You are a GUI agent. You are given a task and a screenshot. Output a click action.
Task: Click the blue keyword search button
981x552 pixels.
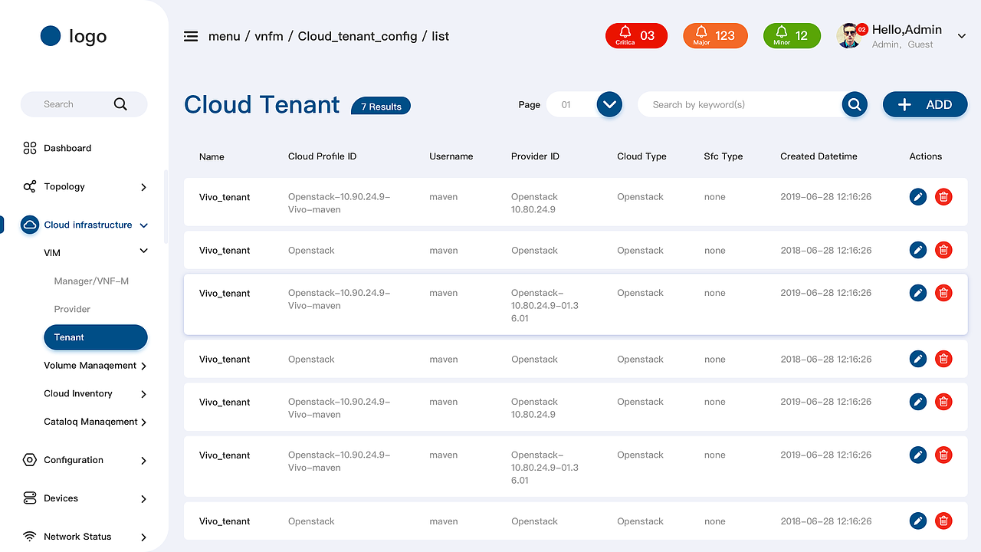point(855,104)
